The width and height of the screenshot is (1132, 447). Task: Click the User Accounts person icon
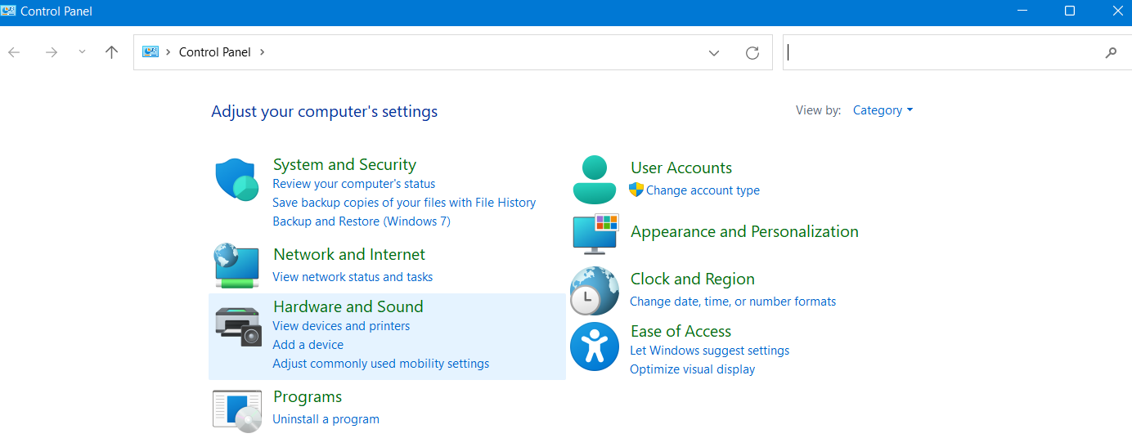pyautogui.click(x=595, y=180)
